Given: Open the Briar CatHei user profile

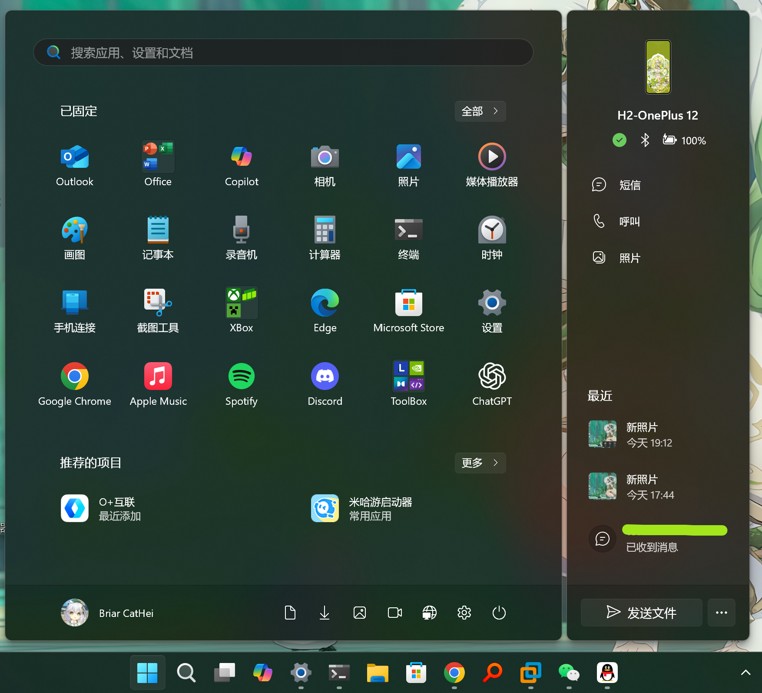Looking at the screenshot, I should (107, 613).
